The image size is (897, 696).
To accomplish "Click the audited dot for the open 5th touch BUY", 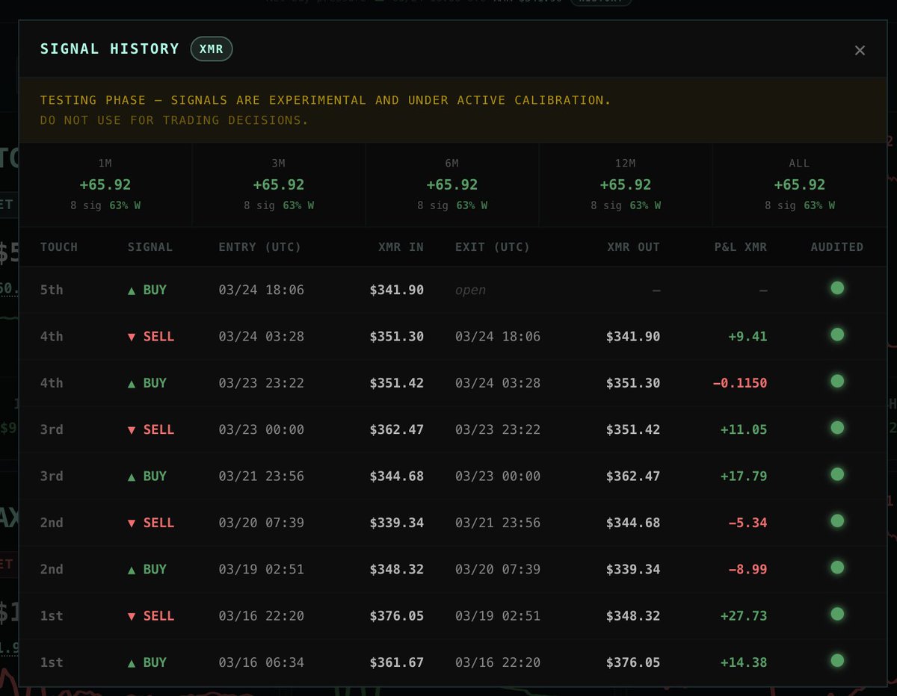I will point(837,288).
